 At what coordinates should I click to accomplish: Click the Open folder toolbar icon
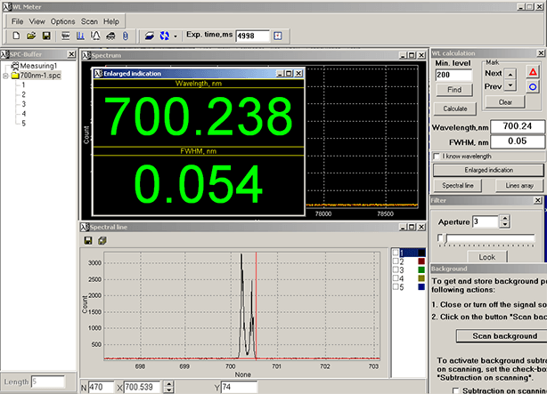31,36
